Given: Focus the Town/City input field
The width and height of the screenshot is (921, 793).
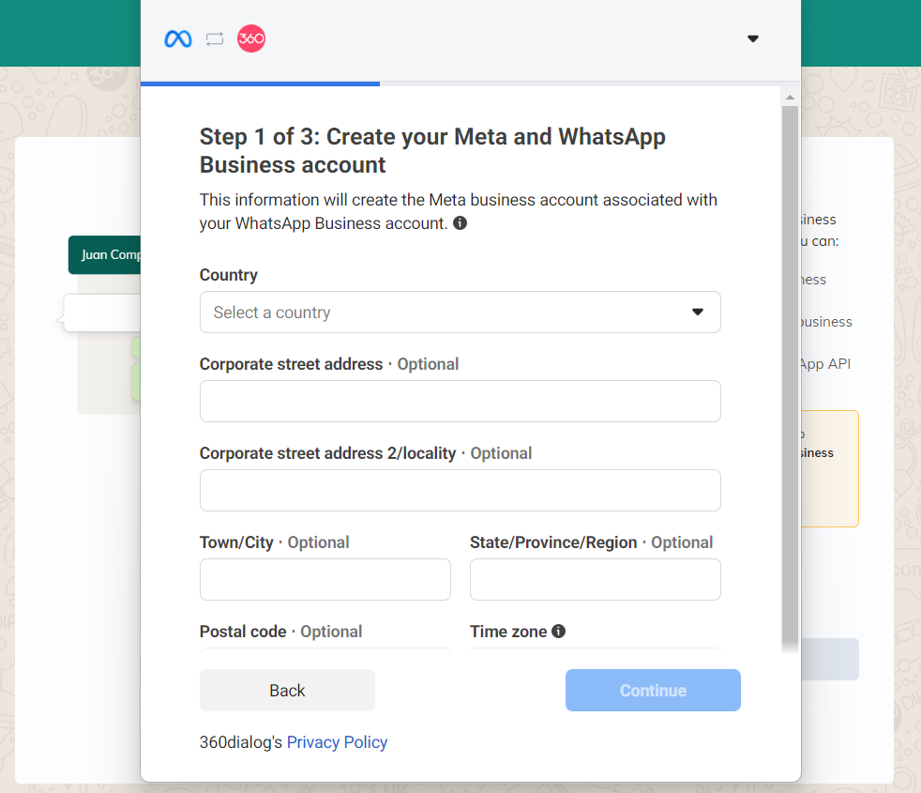Looking at the screenshot, I should (325, 580).
